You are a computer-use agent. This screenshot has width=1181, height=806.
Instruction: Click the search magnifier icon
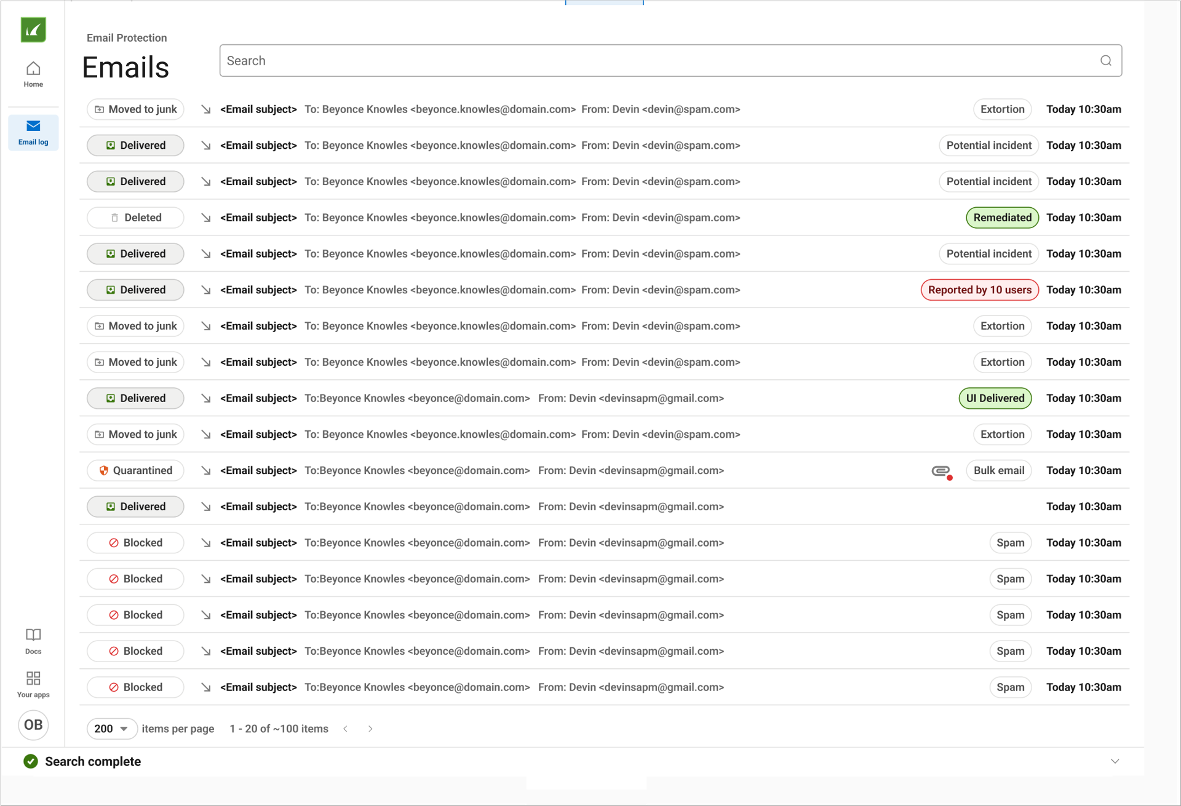pyautogui.click(x=1105, y=61)
